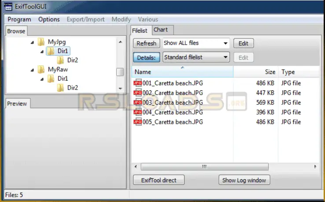Toggle the Details button
This screenshot has width=325, height=202.
coord(146,57)
